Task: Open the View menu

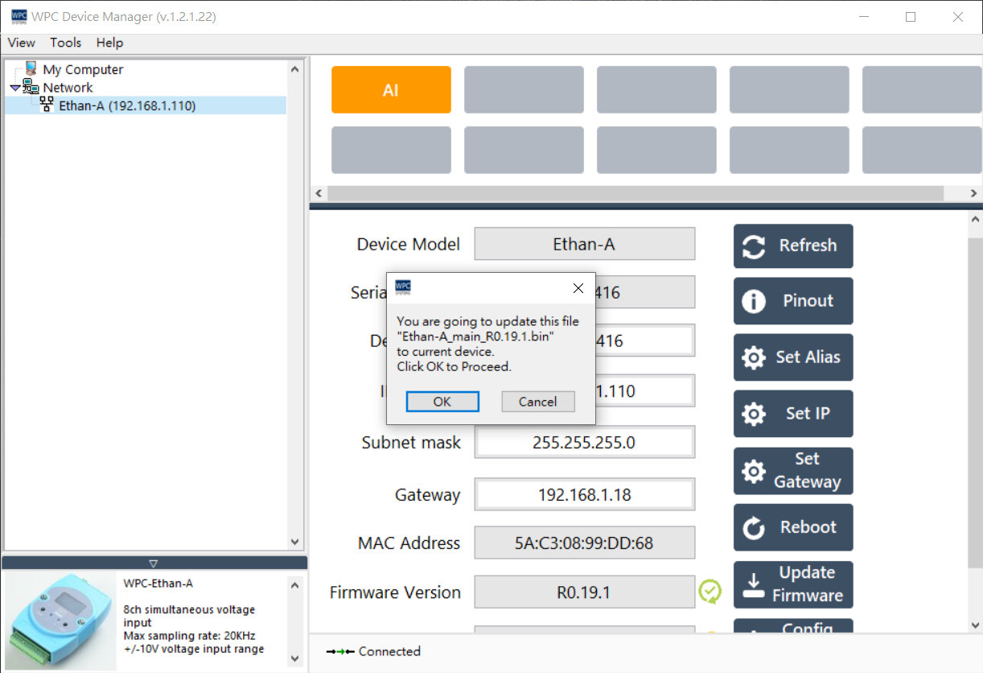Action: click(x=22, y=43)
